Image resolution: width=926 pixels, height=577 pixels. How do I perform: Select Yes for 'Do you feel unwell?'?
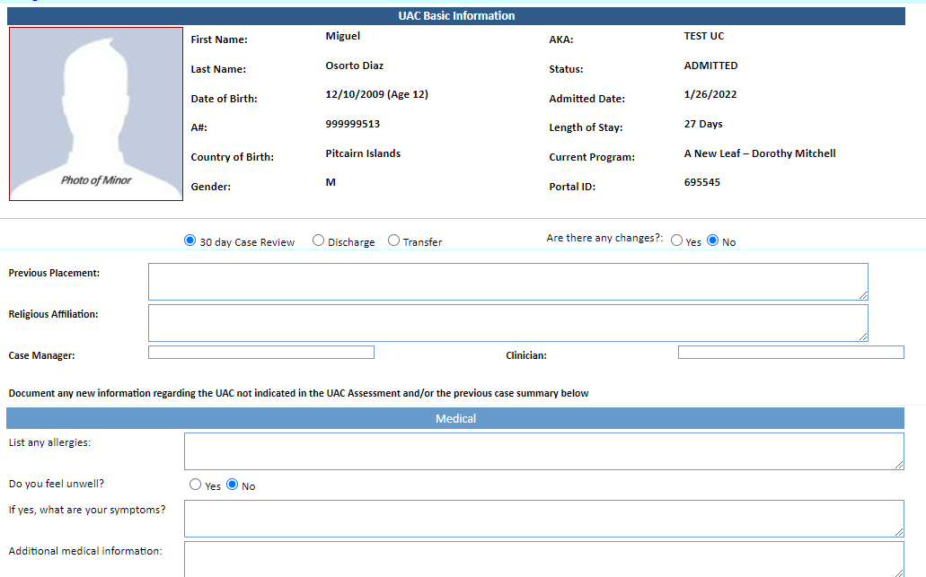tap(196, 485)
